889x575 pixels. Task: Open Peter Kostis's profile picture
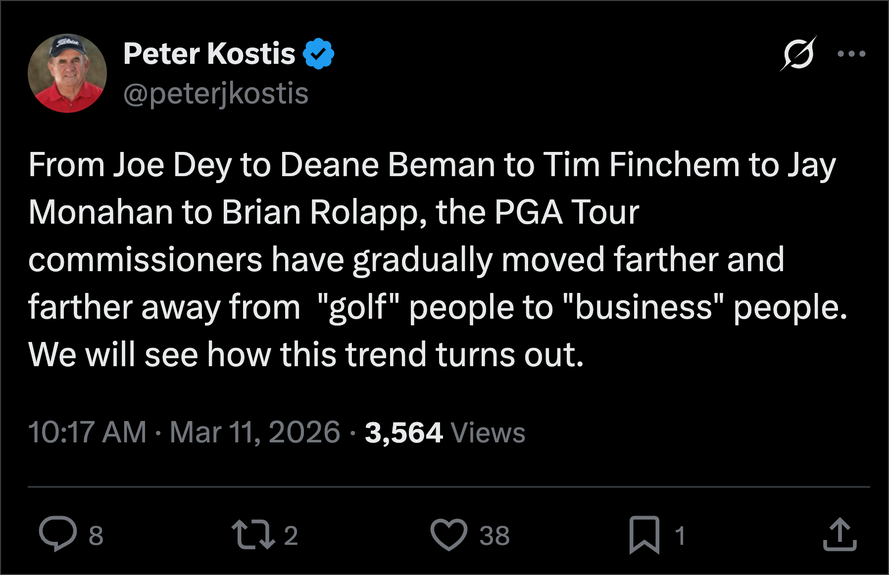click(x=67, y=73)
